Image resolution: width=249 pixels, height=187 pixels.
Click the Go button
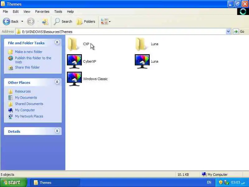(239, 31)
